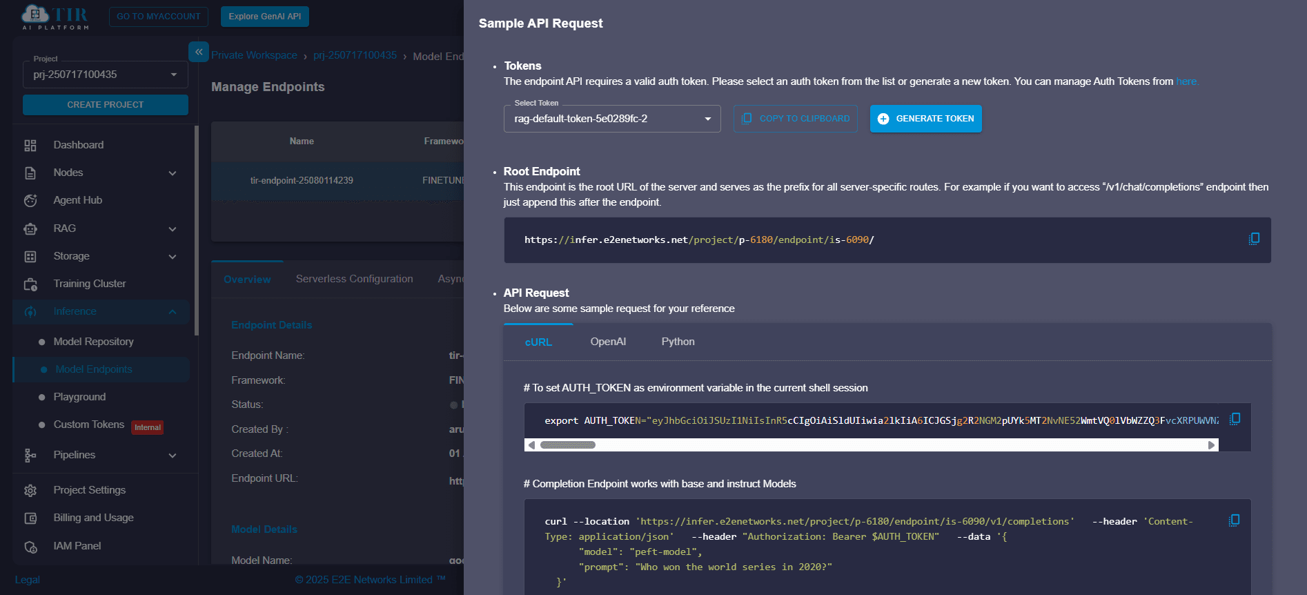Expand the Pipelines menu chevron
1307x595 pixels.
coord(173,456)
